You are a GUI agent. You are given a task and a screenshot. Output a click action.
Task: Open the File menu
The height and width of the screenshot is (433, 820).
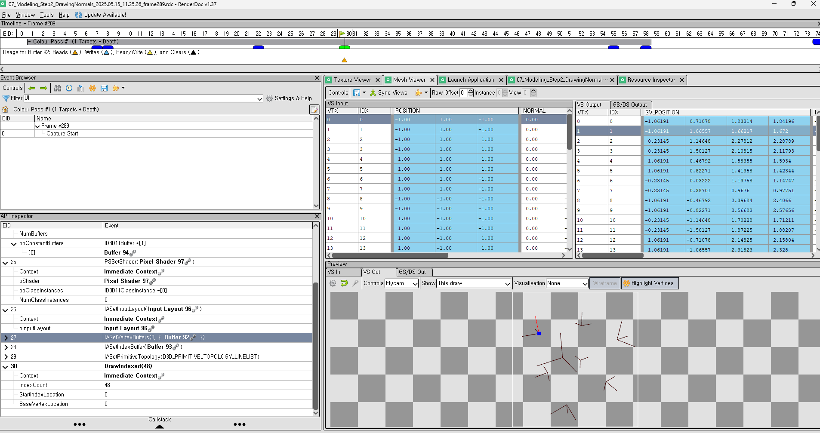coord(6,15)
